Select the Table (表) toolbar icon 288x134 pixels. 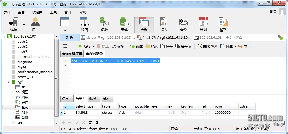[x=65, y=25]
